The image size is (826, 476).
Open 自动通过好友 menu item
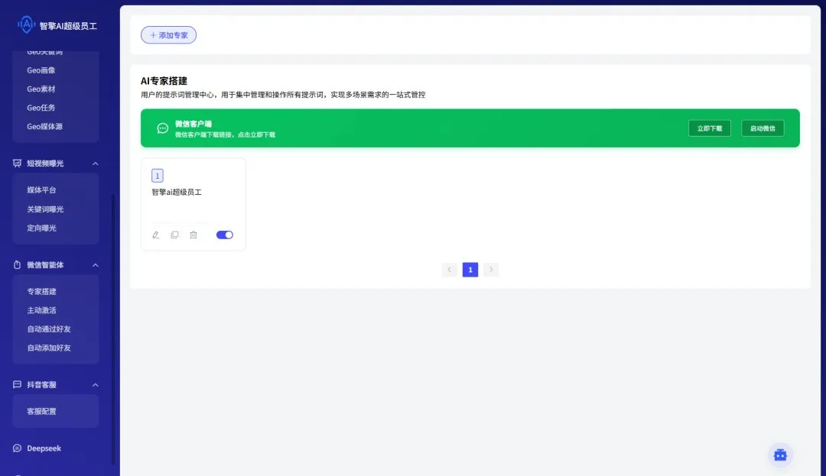49,329
